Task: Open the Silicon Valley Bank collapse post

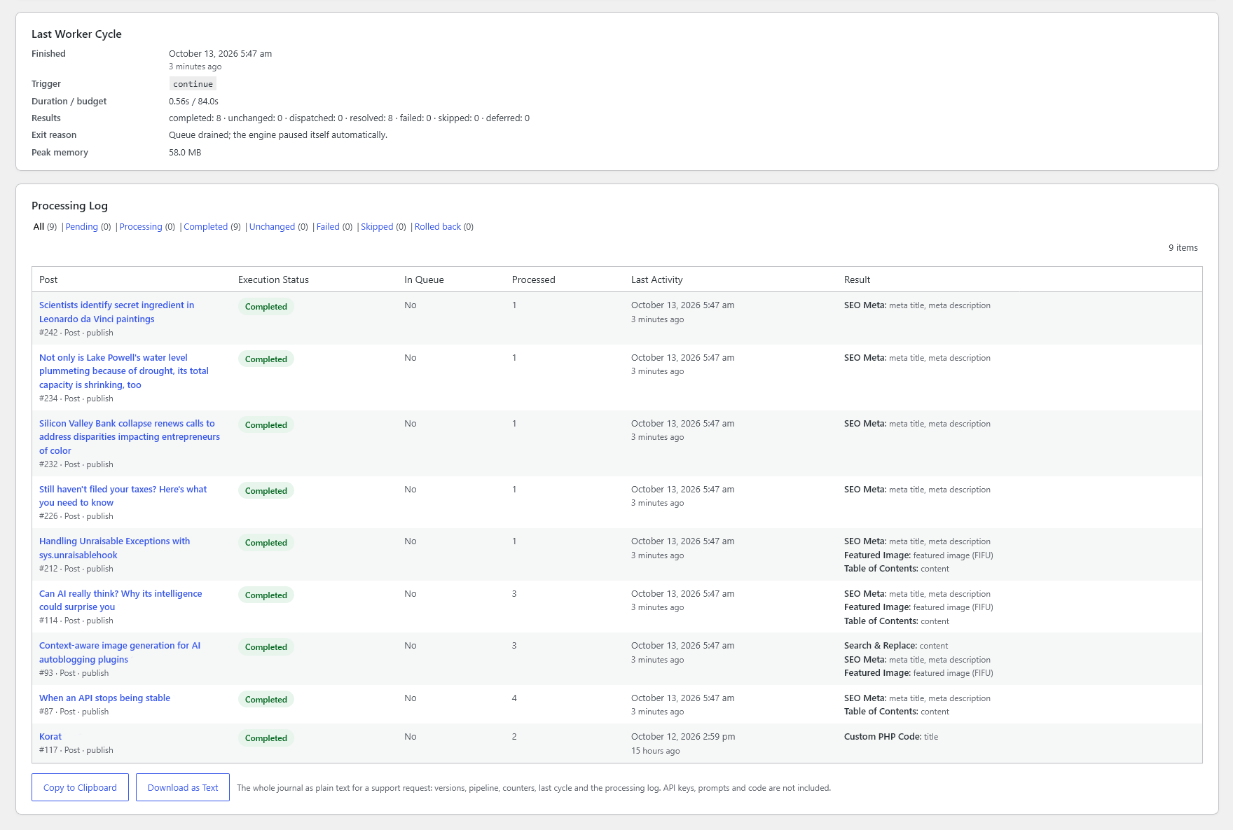Action: click(x=130, y=437)
